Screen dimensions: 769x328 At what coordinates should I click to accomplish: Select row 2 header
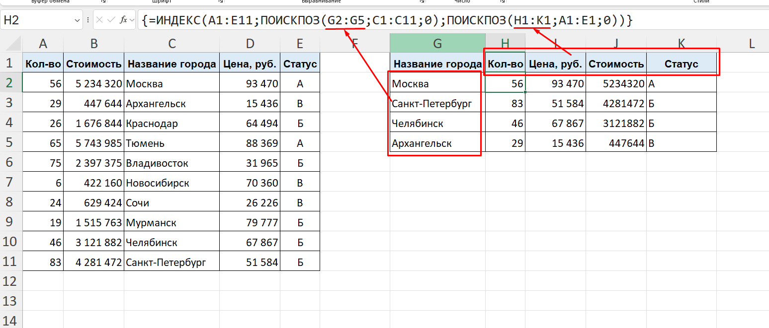click(x=11, y=83)
